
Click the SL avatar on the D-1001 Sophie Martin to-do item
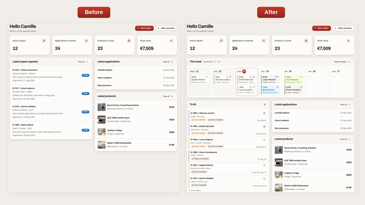(x=264, y=165)
